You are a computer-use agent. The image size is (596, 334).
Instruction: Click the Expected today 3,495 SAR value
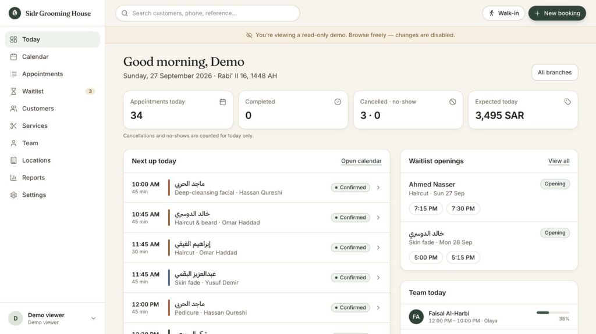499,116
